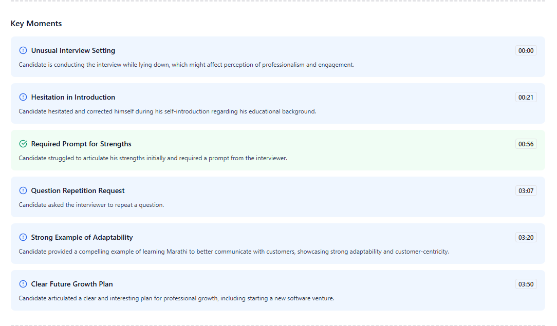Open the Unusual Interview Setting title
Viewport: 557px width, 326px height.
[73, 50]
